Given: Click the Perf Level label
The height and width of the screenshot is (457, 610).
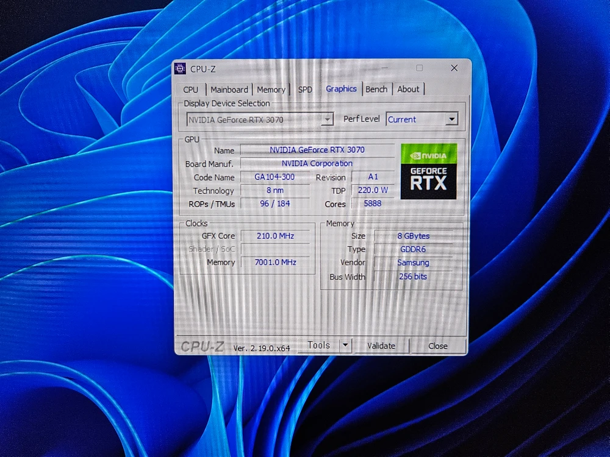Looking at the screenshot, I should click(361, 119).
